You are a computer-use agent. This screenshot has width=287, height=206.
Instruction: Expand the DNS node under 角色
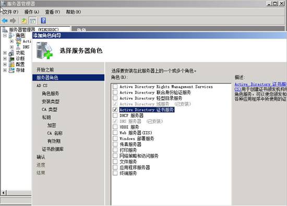point(11,47)
